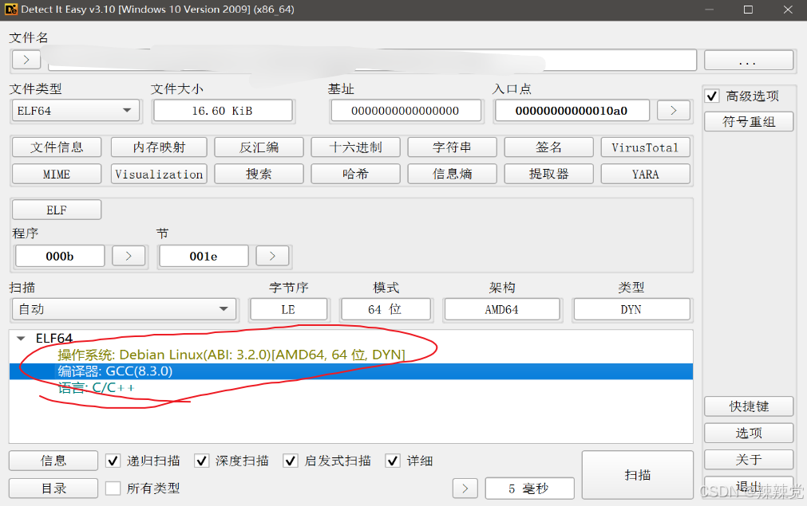Open the 扫描 mode dropdown showing 自动

click(124, 309)
